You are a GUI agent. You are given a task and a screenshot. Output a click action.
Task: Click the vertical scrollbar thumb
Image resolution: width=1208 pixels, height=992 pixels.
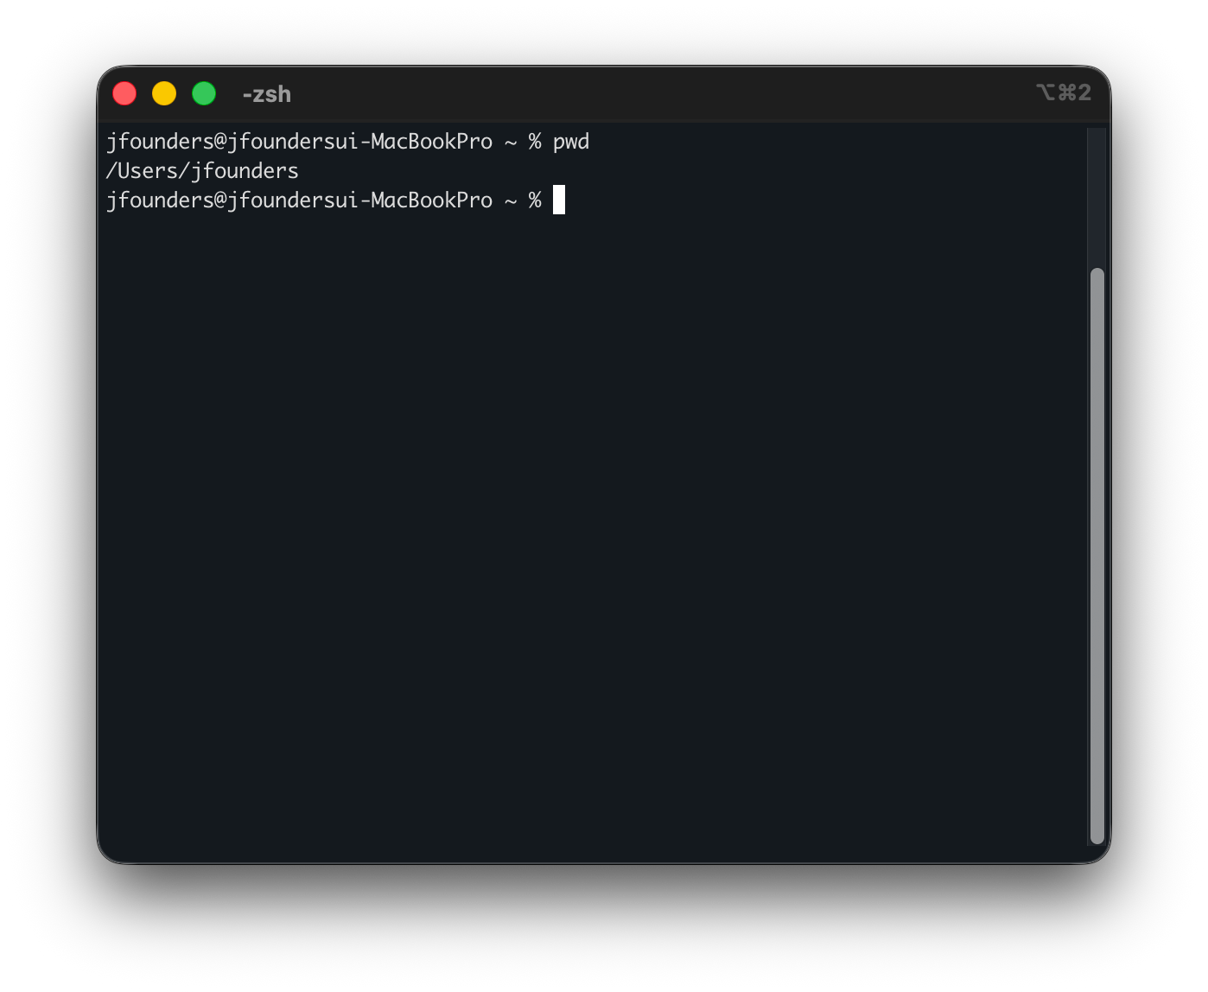(1097, 556)
